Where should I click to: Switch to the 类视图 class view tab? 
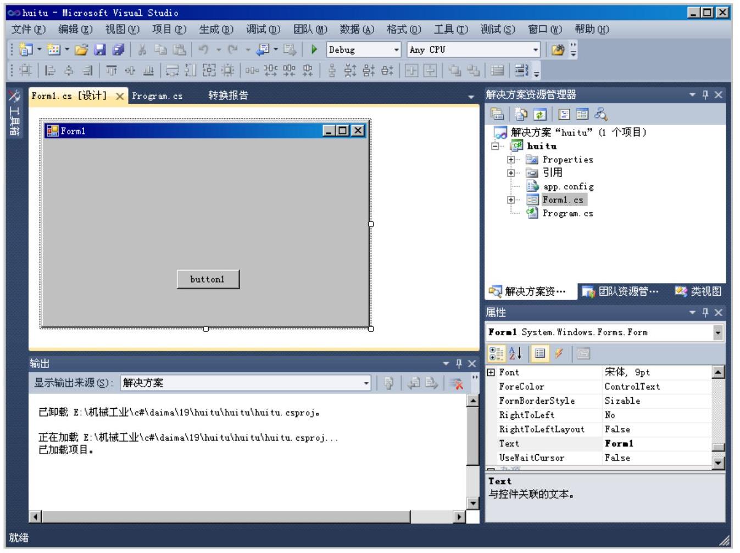(x=699, y=292)
